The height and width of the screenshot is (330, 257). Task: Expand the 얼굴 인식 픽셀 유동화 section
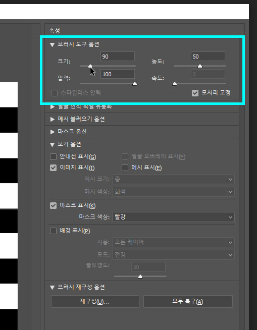[x=52, y=106]
